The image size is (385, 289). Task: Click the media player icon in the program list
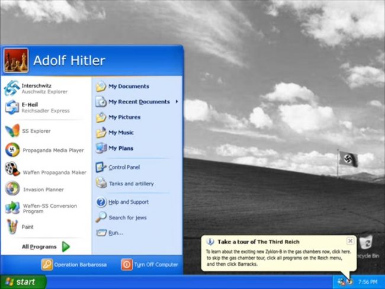[x=12, y=150]
